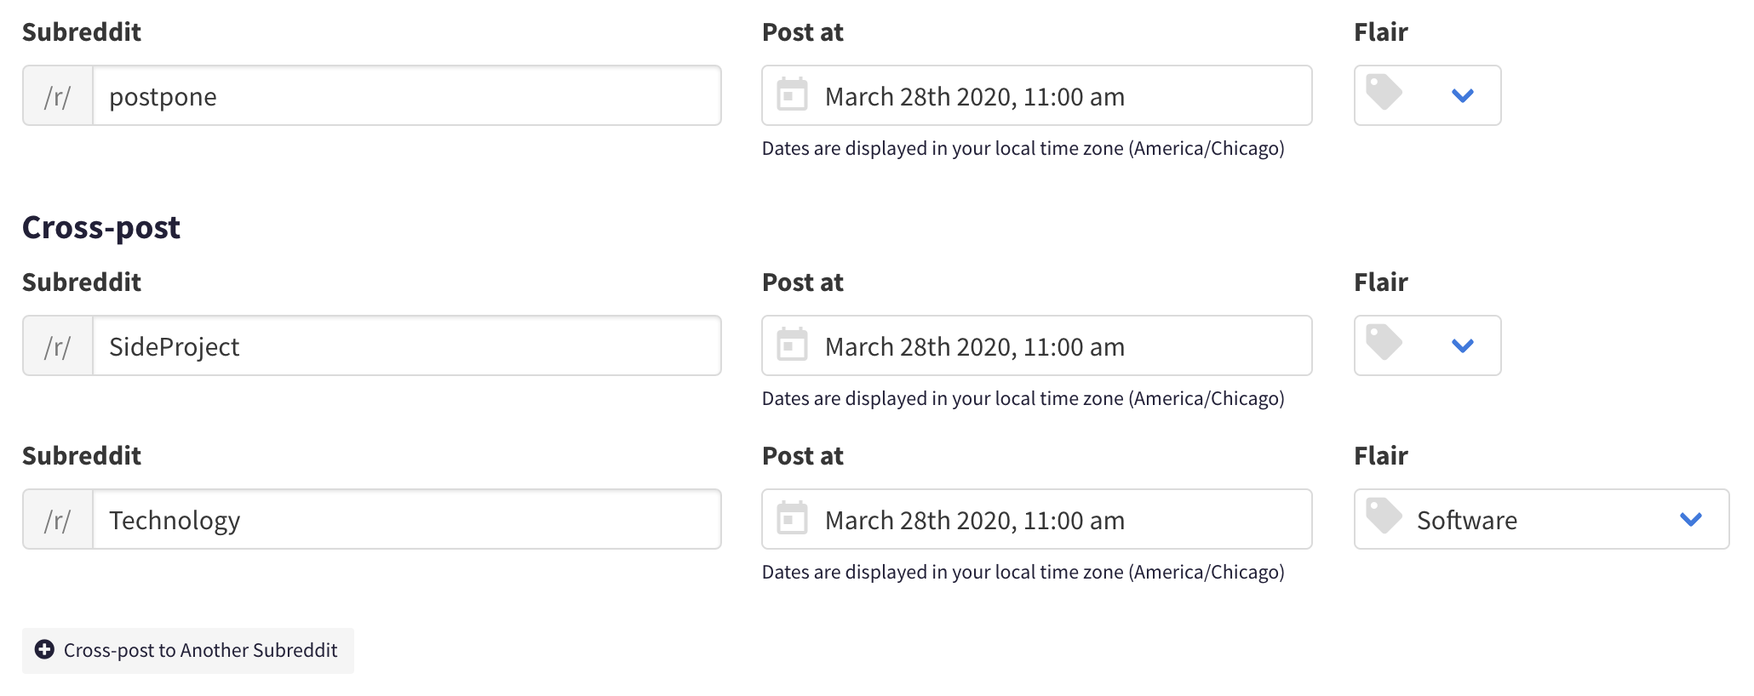Click the tag icon in SideProject's flair selector

click(x=1384, y=342)
